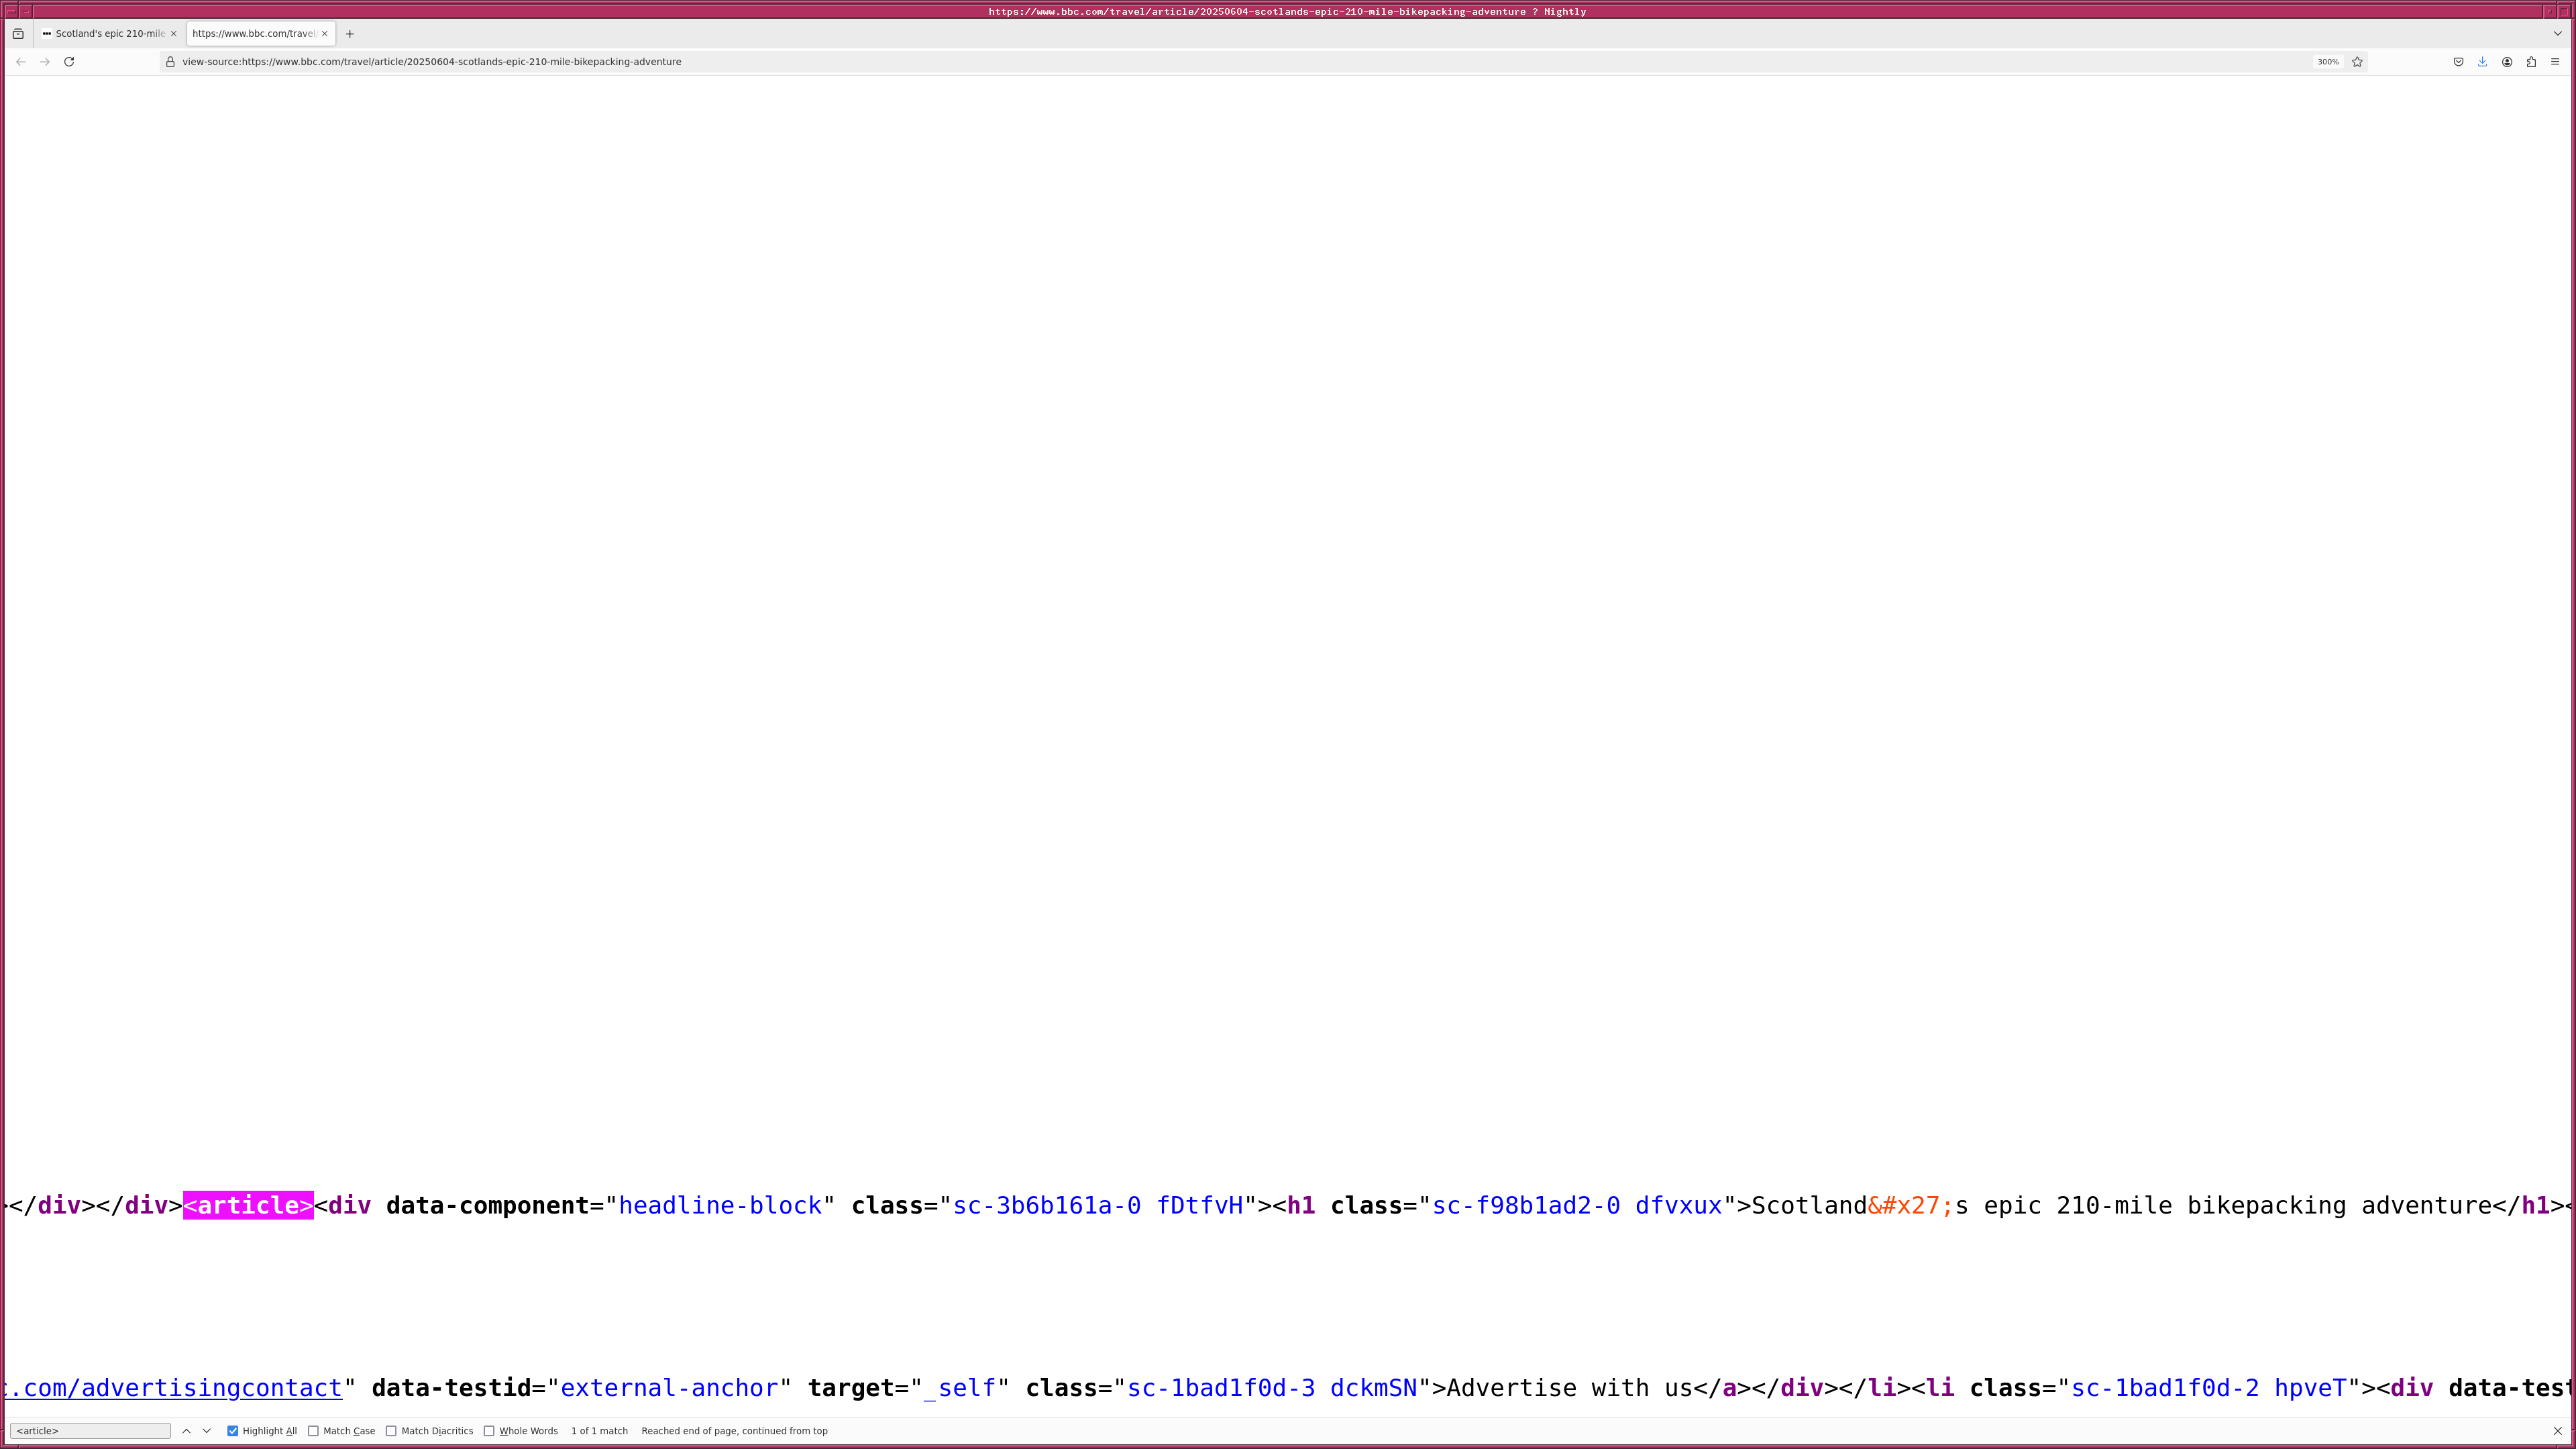Expand the List all tabs chevron
Image resolution: width=2576 pixels, height=1449 pixels.
pyautogui.click(x=2558, y=34)
